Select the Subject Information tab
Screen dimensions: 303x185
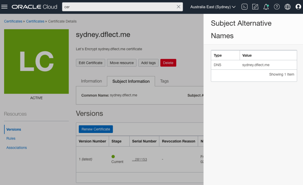click(131, 81)
